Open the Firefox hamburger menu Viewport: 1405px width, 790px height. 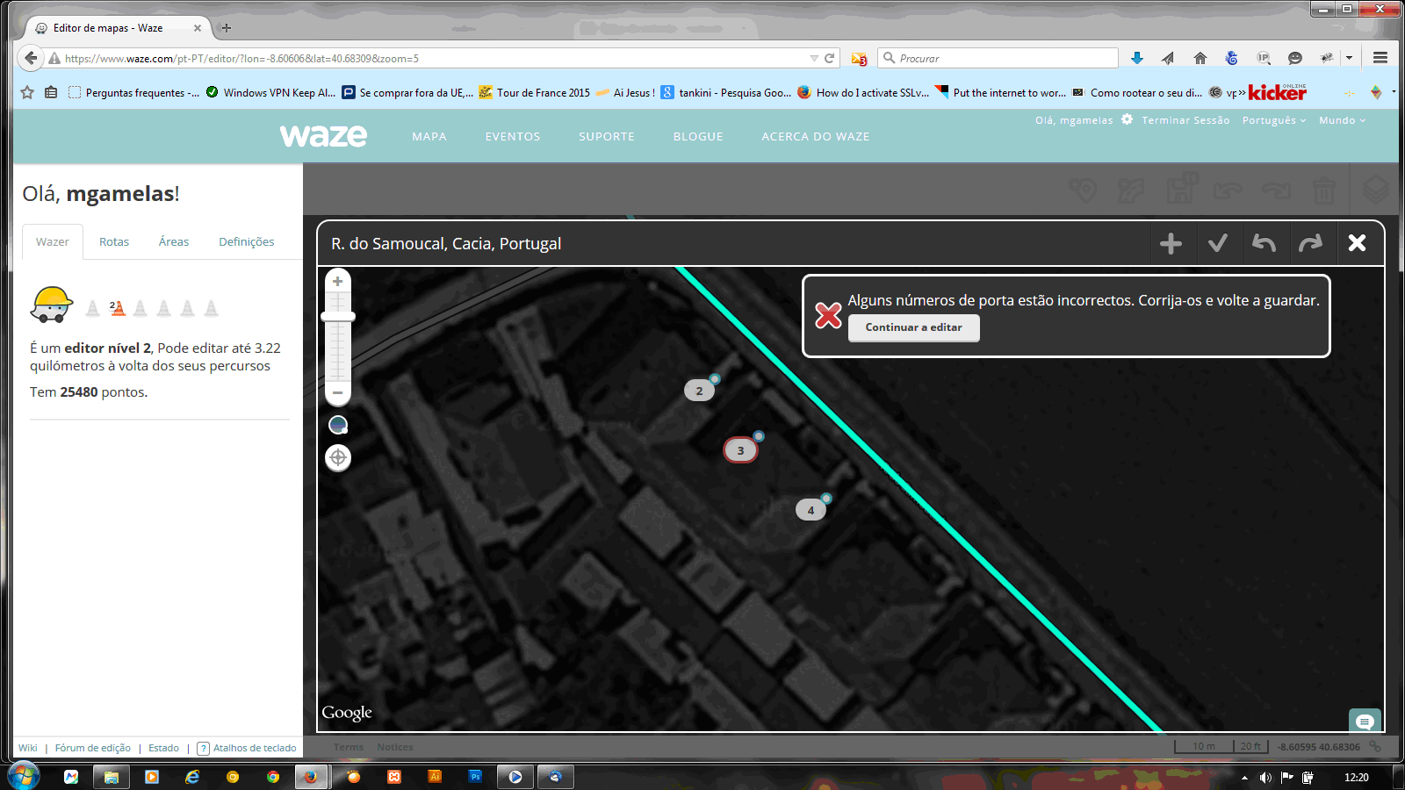point(1380,58)
